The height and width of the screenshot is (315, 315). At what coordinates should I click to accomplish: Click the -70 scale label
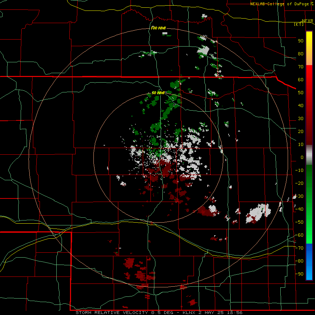coord(299,248)
